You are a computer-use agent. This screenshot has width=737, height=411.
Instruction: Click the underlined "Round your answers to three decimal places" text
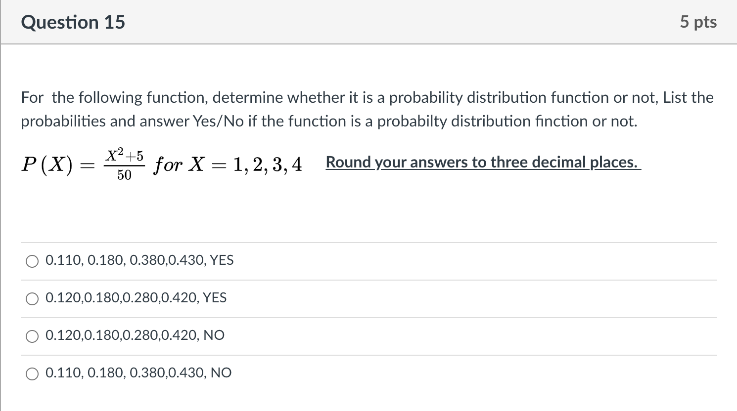click(x=483, y=162)
